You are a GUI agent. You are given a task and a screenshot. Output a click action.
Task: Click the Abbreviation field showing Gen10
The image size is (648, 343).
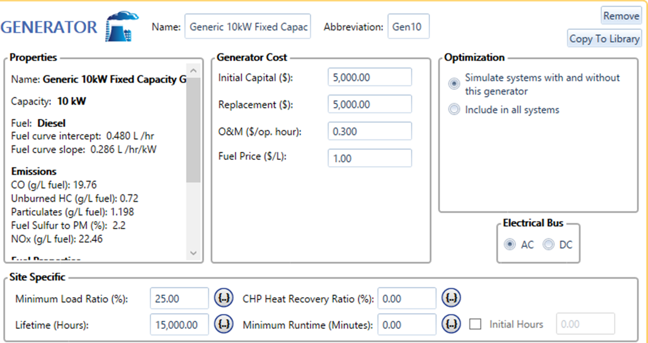[x=408, y=26]
